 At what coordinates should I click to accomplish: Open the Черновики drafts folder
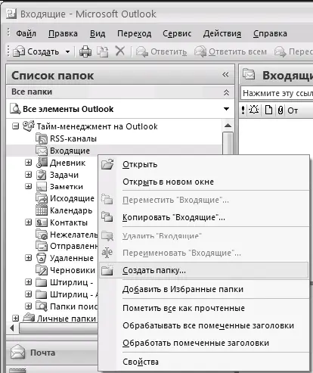(73, 270)
